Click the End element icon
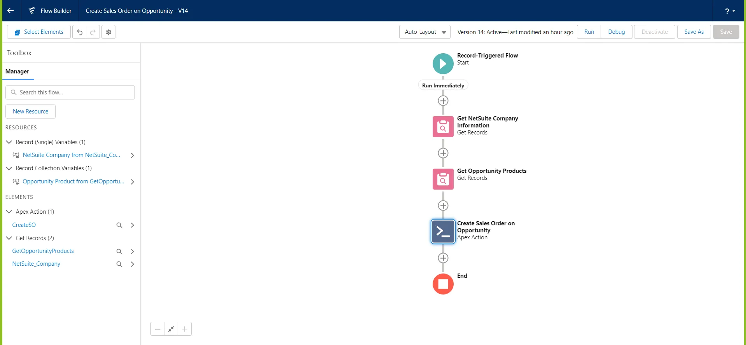Viewport: 746px width, 345px height. 443,284
